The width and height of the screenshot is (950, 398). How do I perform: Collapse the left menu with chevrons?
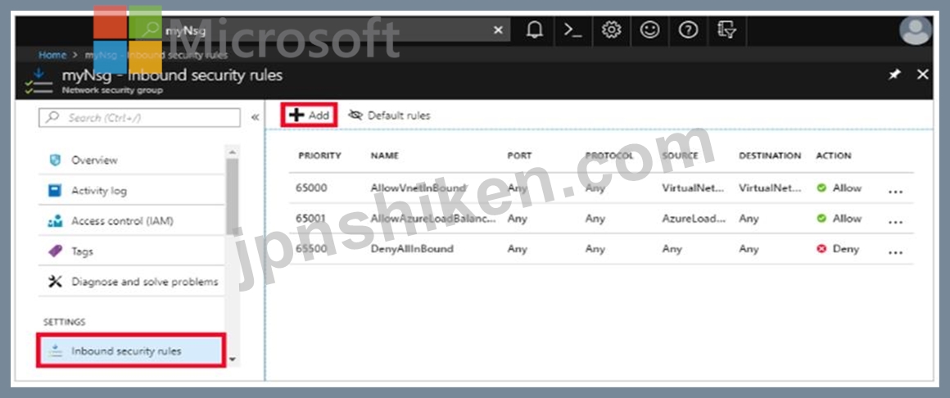(x=255, y=118)
